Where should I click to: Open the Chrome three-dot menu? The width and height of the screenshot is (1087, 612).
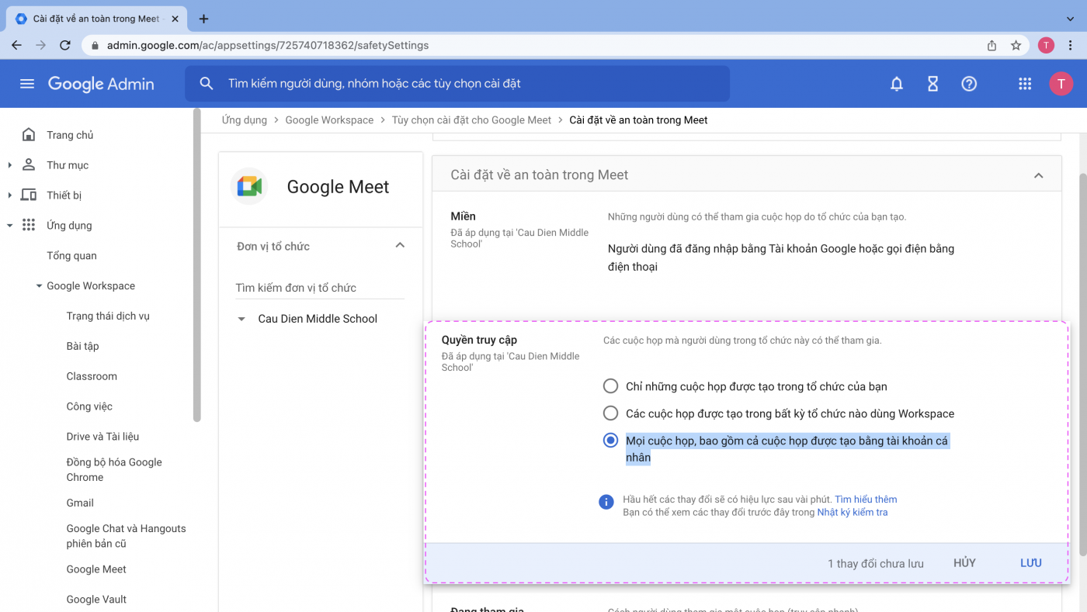coord(1071,45)
